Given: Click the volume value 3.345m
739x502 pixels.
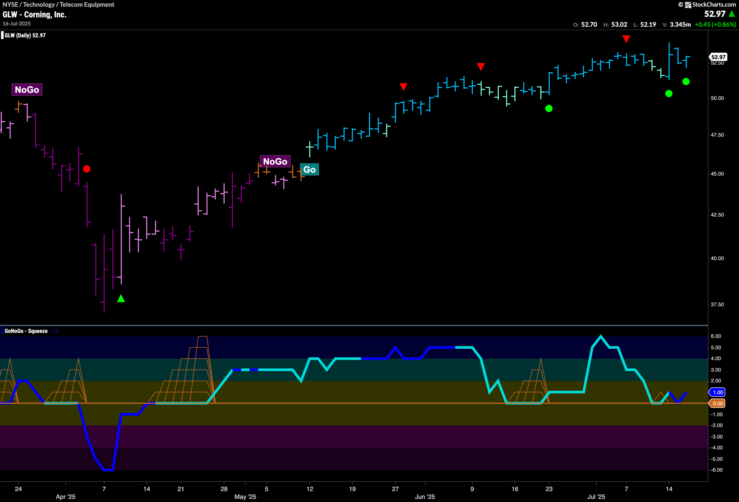Looking at the screenshot, I should (x=680, y=25).
